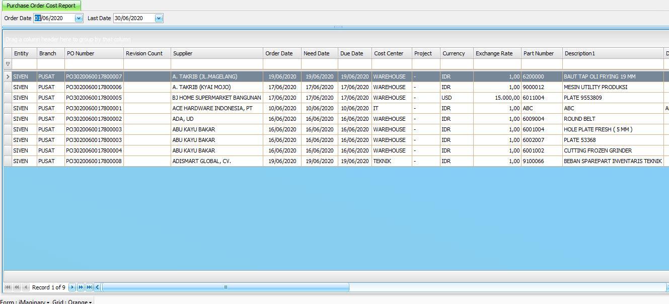This screenshot has width=669, height=304.
Task: Click A. TAKRIB (JL.MAGELANG) supplier cell
Action: tap(217, 77)
